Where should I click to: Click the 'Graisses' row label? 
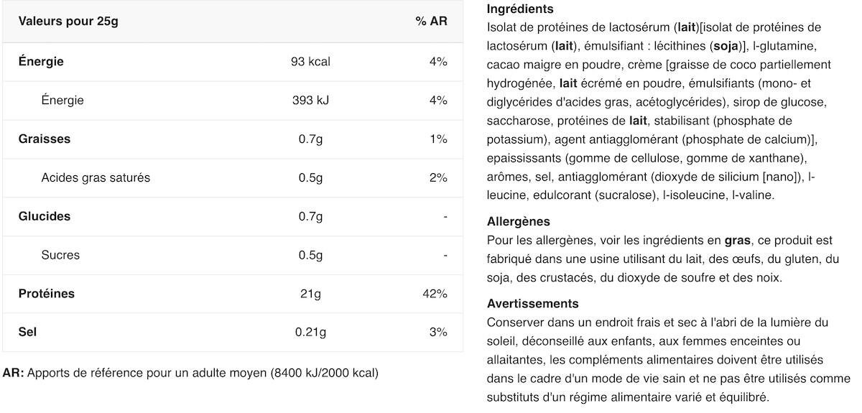click(x=45, y=139)
